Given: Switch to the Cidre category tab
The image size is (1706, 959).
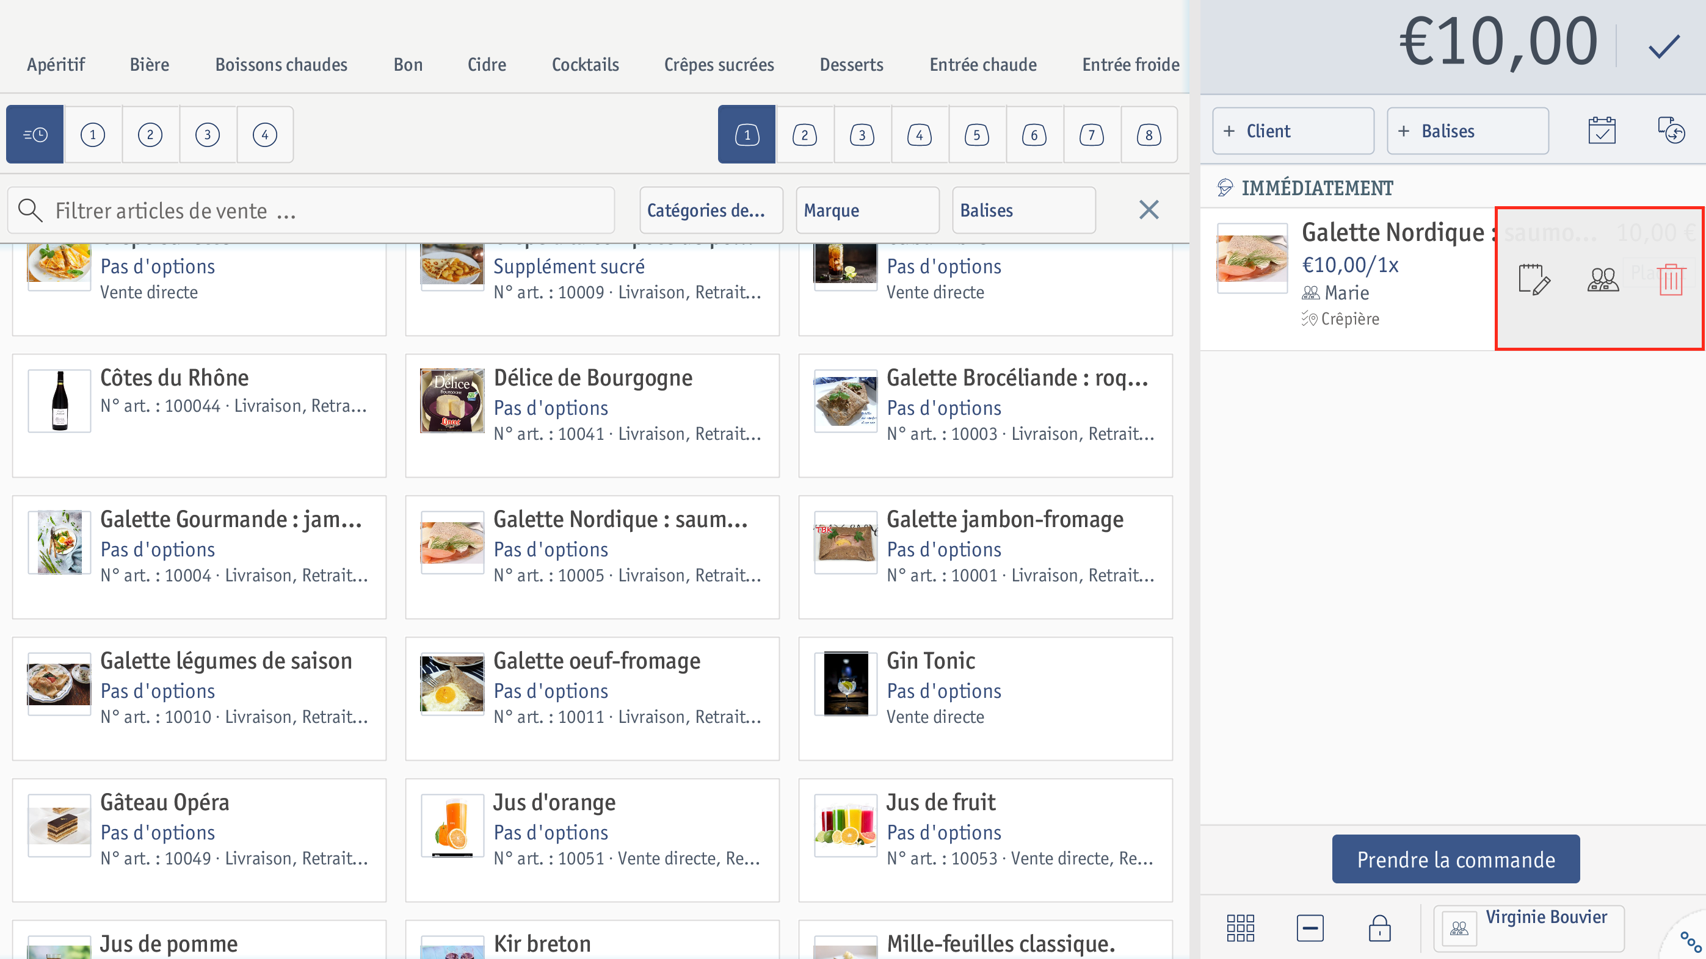Looking at the screenshot, I should click(x=487, y=64).
